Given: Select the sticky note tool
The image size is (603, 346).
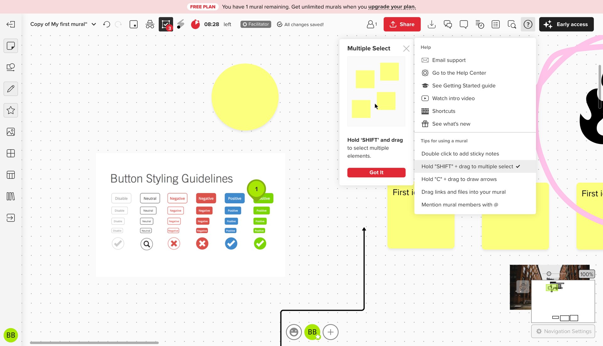Looking at the screenshot, I should 11,46.
